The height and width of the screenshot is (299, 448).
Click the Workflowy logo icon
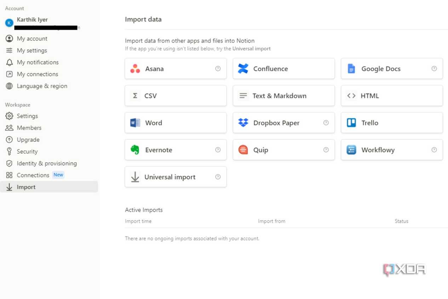[351, 150]
